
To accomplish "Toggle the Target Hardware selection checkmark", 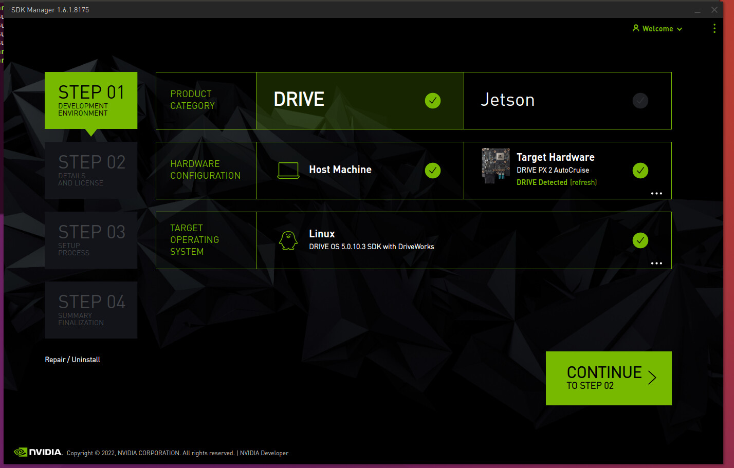I will point(640,170).
